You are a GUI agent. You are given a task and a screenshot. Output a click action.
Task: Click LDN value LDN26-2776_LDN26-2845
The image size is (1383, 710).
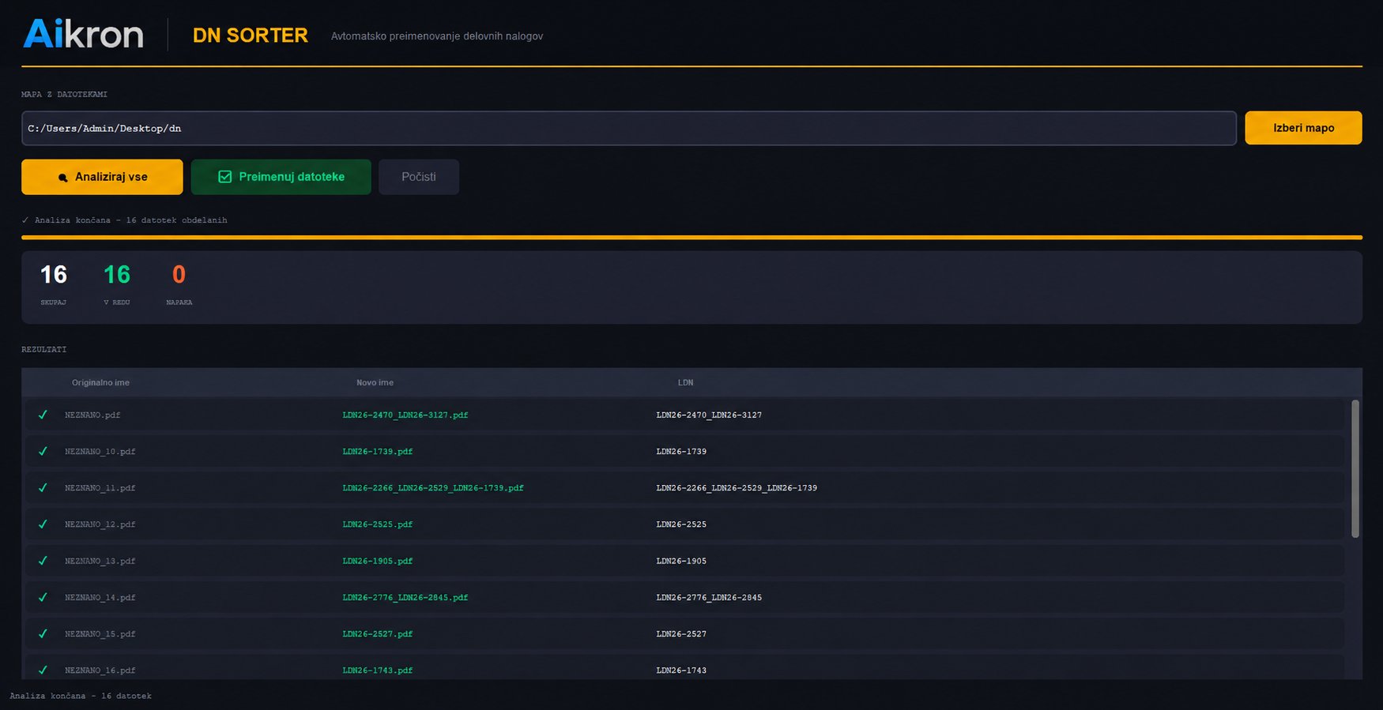(709, 597)
